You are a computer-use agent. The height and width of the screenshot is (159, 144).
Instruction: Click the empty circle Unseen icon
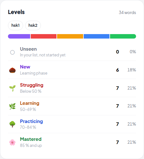tap(12, 52)
